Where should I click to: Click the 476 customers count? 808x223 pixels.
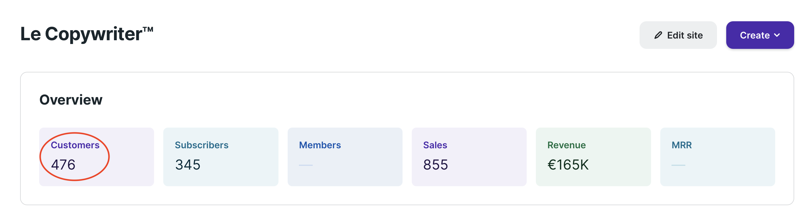[x=63, y=165]
